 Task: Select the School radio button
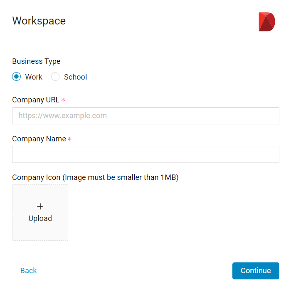[x=55, y=77]
